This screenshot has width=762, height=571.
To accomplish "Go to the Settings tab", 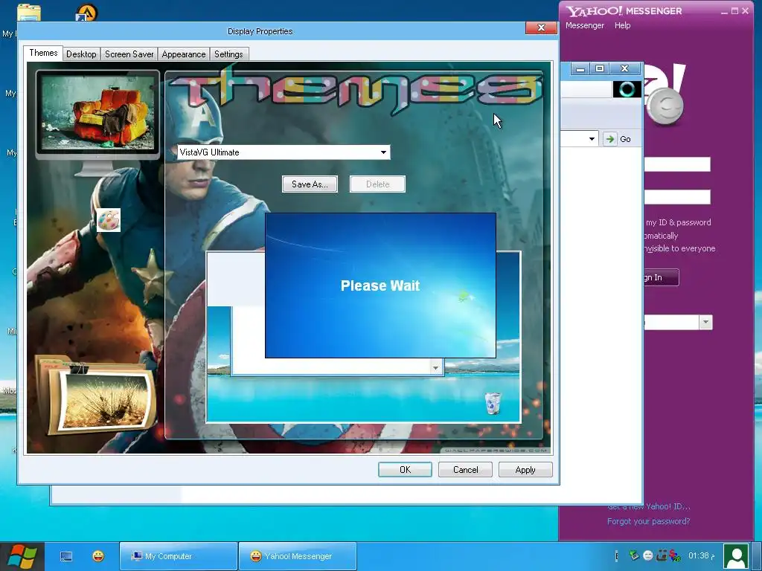I will pyautogui.click(x=228, y=54).
